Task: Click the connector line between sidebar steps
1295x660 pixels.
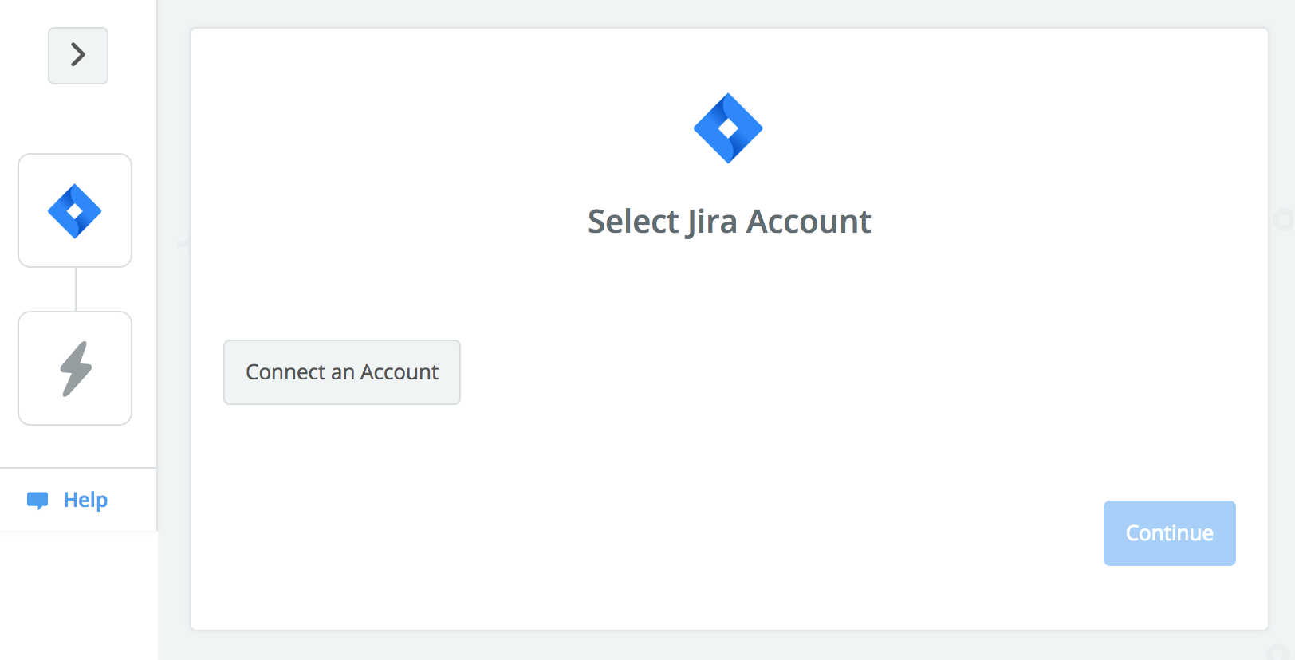Action: 76,289
